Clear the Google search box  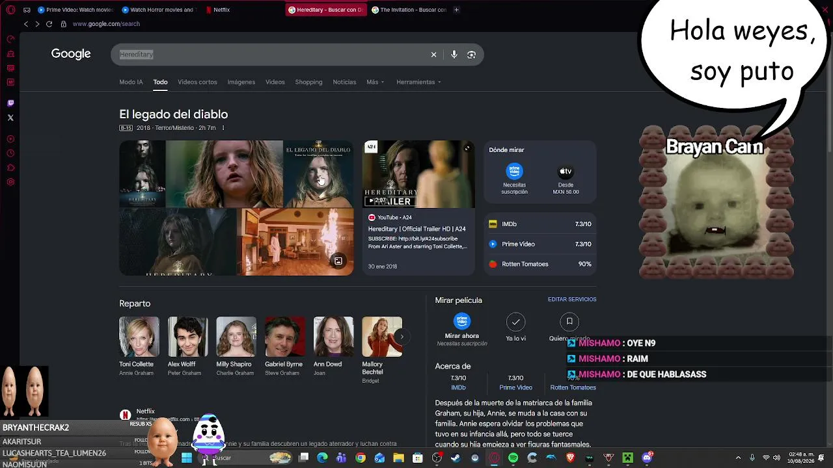coord(433,55)
